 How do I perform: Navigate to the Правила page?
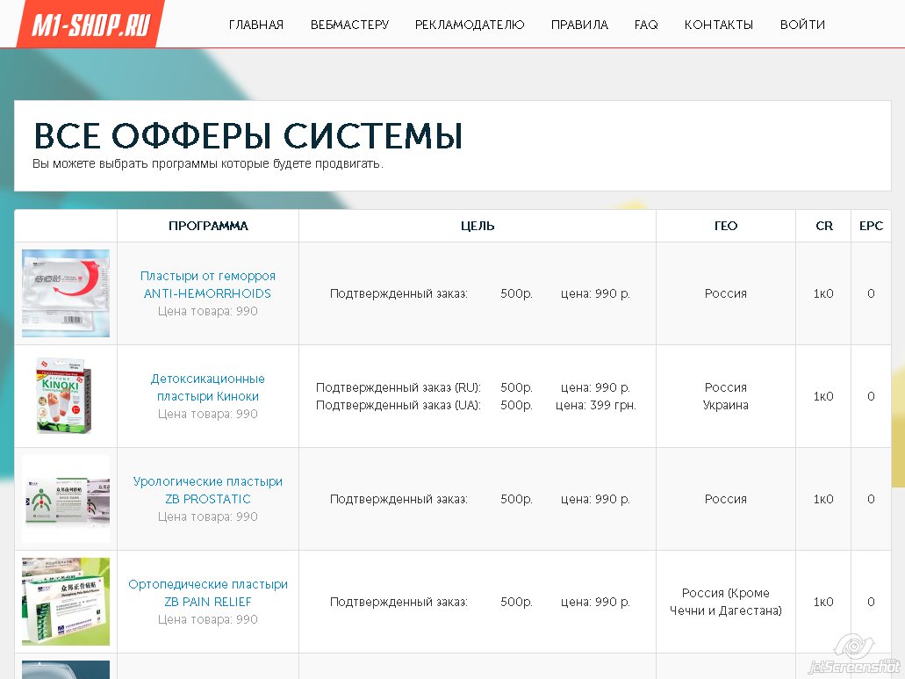coord(579,25)
